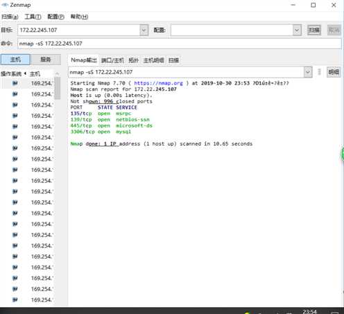Click the 'Starting Nmap 7.70' line
344x314 pixels.
[180, 83]
